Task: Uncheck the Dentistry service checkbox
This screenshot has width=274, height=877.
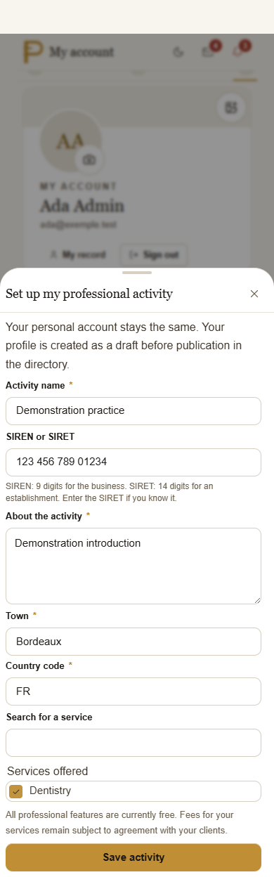Action: tap(16, 791)
